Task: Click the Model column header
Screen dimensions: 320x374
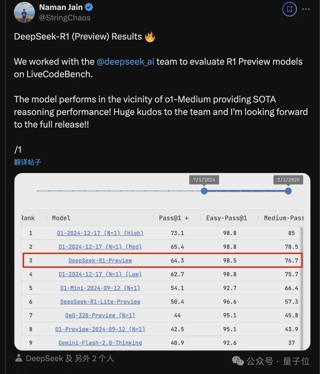Action: coord(62,218)
